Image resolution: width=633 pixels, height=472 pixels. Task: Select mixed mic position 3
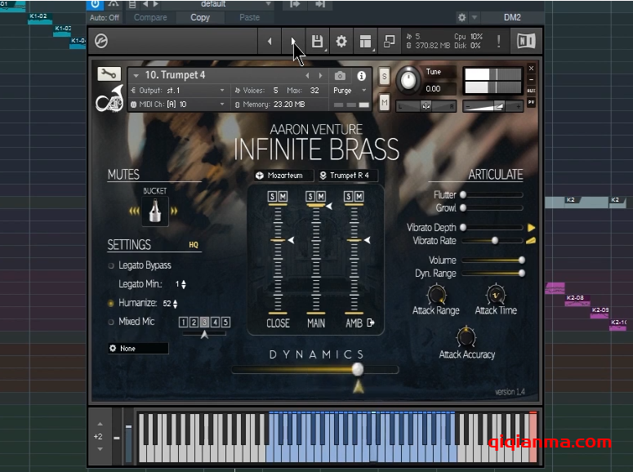[204, 323]
